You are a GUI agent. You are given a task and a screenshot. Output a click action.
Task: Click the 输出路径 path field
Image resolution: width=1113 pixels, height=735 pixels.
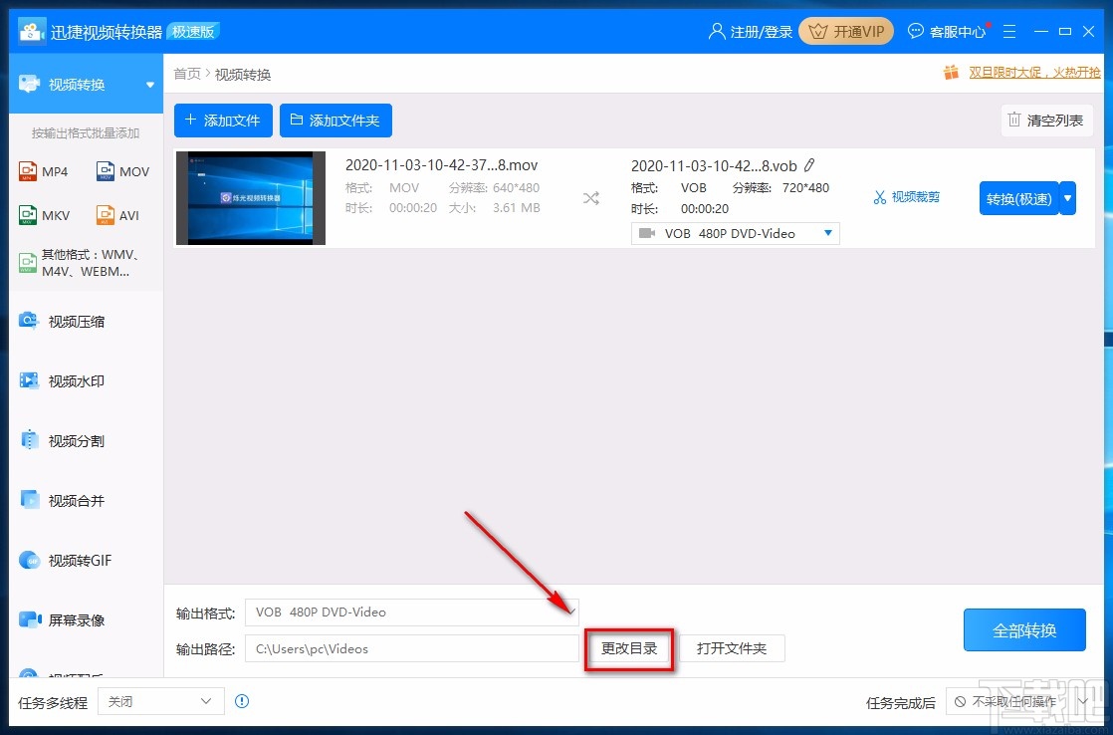[x=412, y=648]
